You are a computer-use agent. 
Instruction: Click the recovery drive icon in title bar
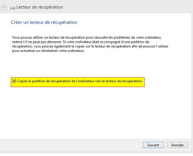click(13, 7)
